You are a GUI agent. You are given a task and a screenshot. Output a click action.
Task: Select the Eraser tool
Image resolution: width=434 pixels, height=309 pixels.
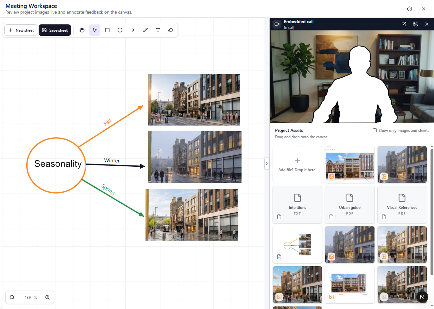[x=171, y=30]
